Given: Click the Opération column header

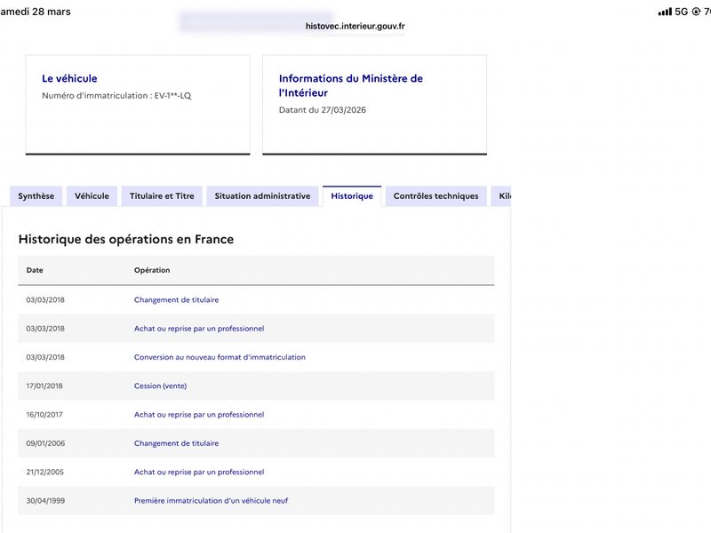Looking at the screenshot, I should [x=152, y=270].
